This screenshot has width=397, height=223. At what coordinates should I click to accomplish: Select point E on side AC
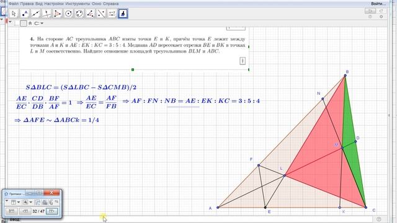pyautogui.click(x=265, y=208)
